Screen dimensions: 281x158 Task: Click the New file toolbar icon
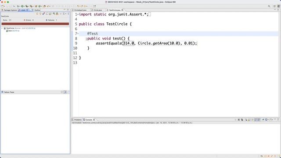coord(2,6)
